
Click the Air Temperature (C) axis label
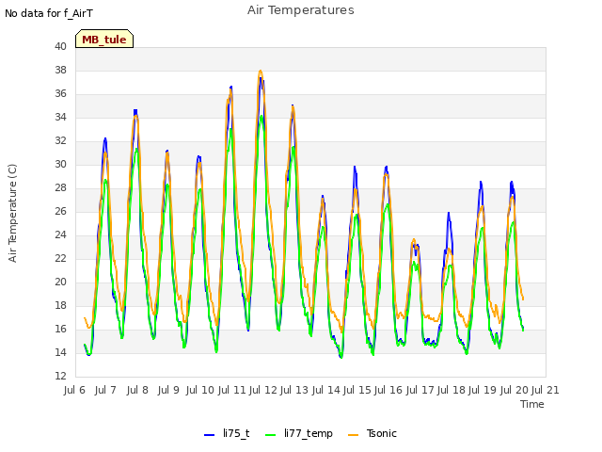(x=12, y=213)
